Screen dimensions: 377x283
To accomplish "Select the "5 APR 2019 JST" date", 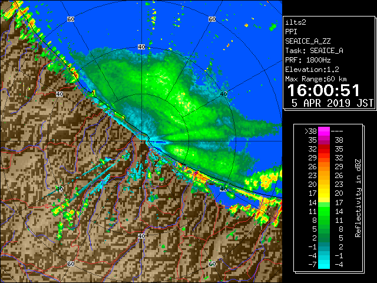I will point(332,103).
